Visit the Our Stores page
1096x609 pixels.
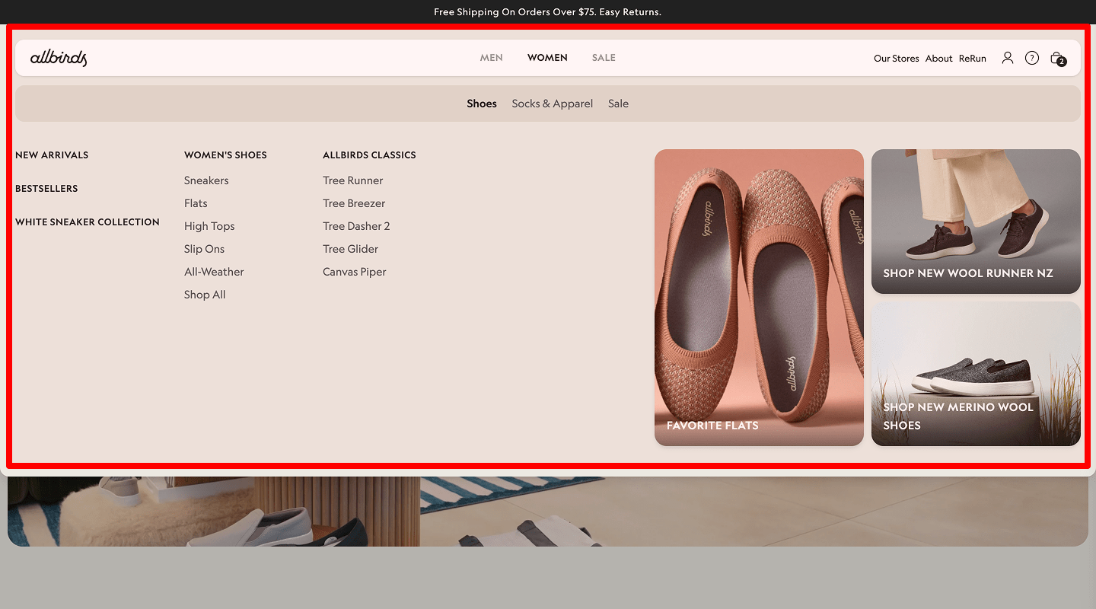(896, 59)
